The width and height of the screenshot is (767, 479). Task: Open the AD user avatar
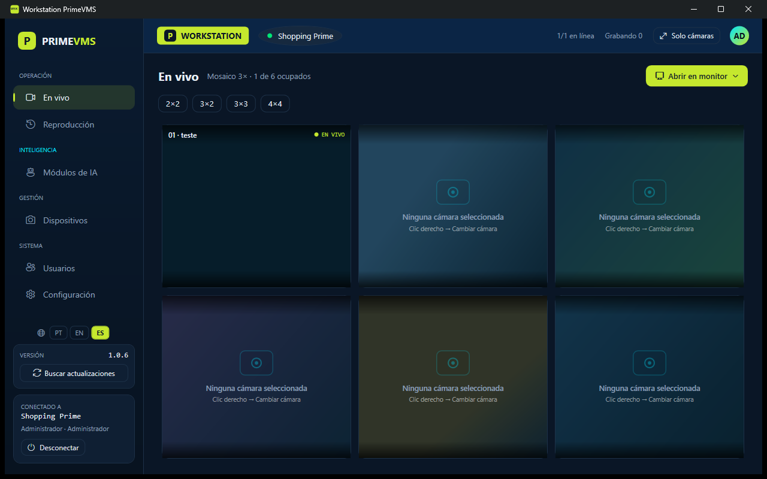click(x=739, y=36)
